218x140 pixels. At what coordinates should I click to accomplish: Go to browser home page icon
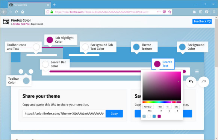point(23,12)
